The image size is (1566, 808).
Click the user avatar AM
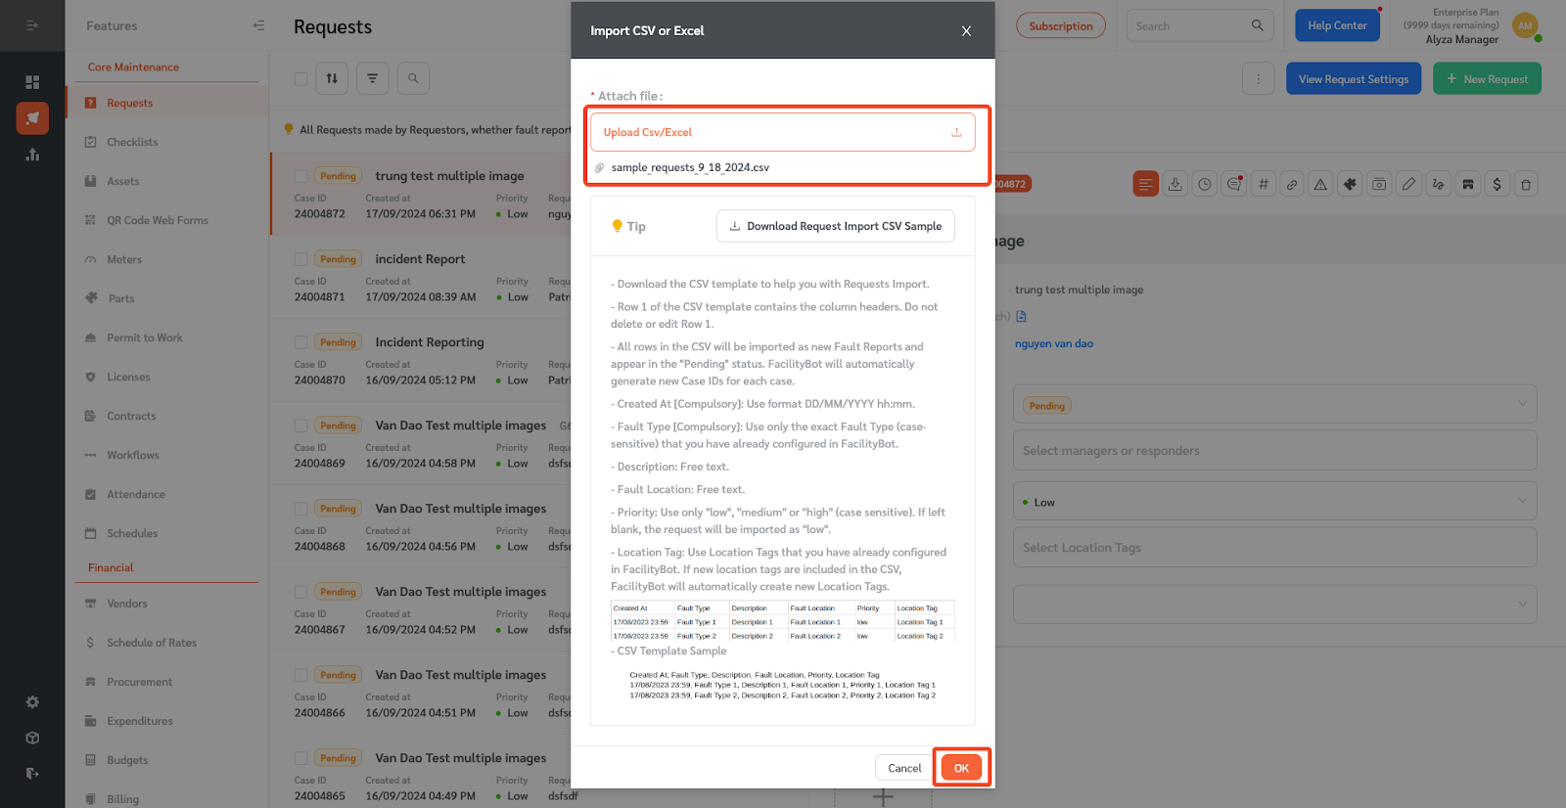(x=1525, y=25)
